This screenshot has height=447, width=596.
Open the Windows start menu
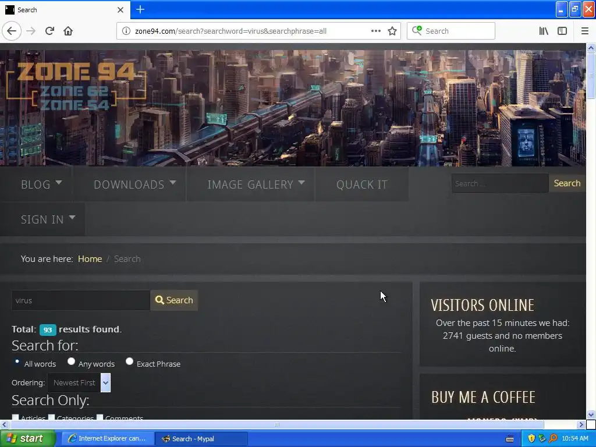tap(28, 438)
